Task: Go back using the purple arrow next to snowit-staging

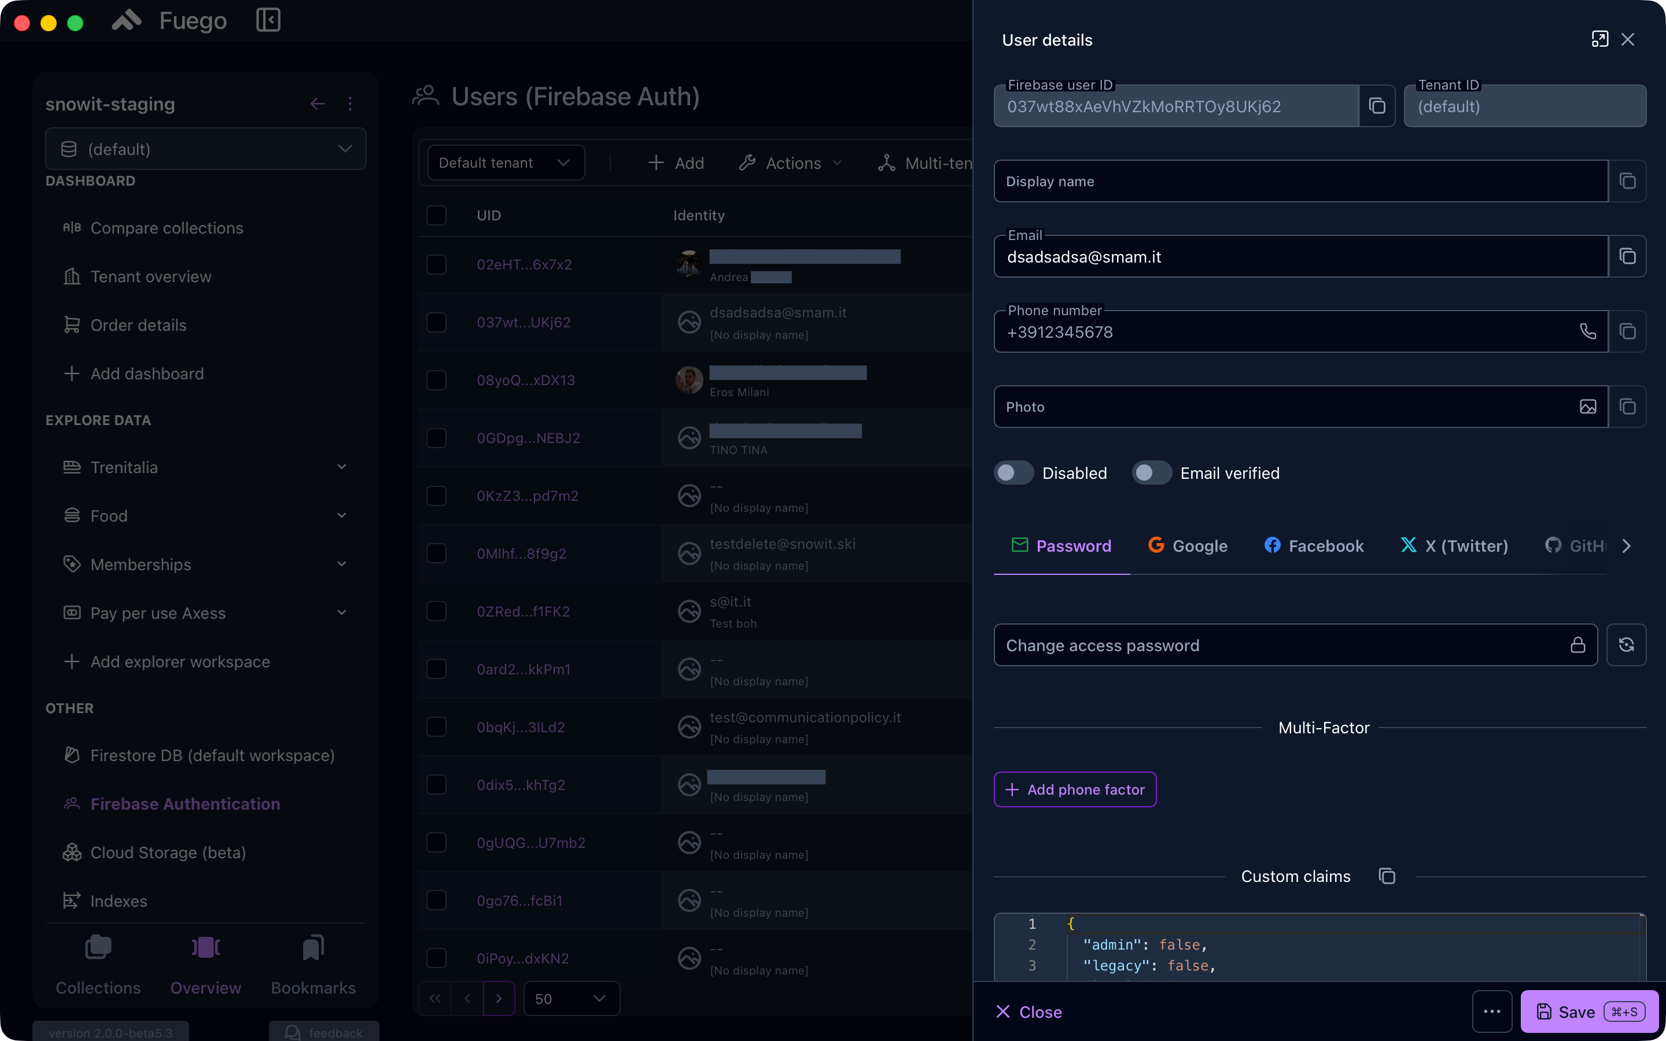Action: click(318, 104)
